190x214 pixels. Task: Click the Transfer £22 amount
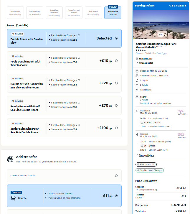point(184,196)
